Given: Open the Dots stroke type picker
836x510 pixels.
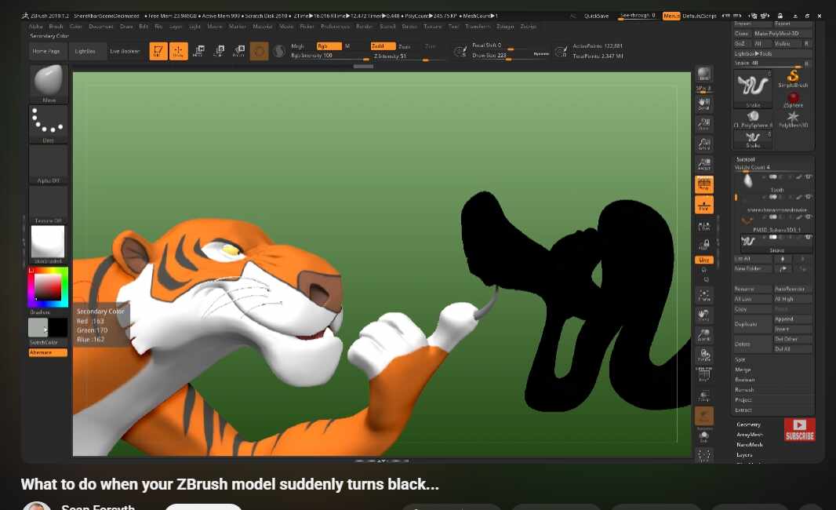Looking at the screenshot, I should [49, 124].
